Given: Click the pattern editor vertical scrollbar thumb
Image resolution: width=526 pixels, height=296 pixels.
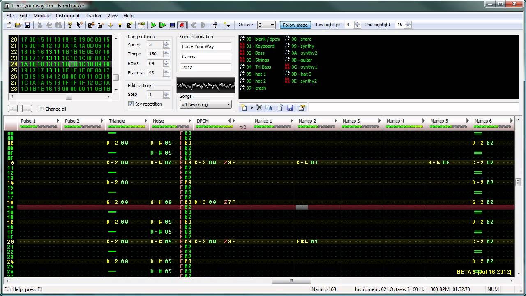Looking at the screenshot, I should [x=519, y=182].
